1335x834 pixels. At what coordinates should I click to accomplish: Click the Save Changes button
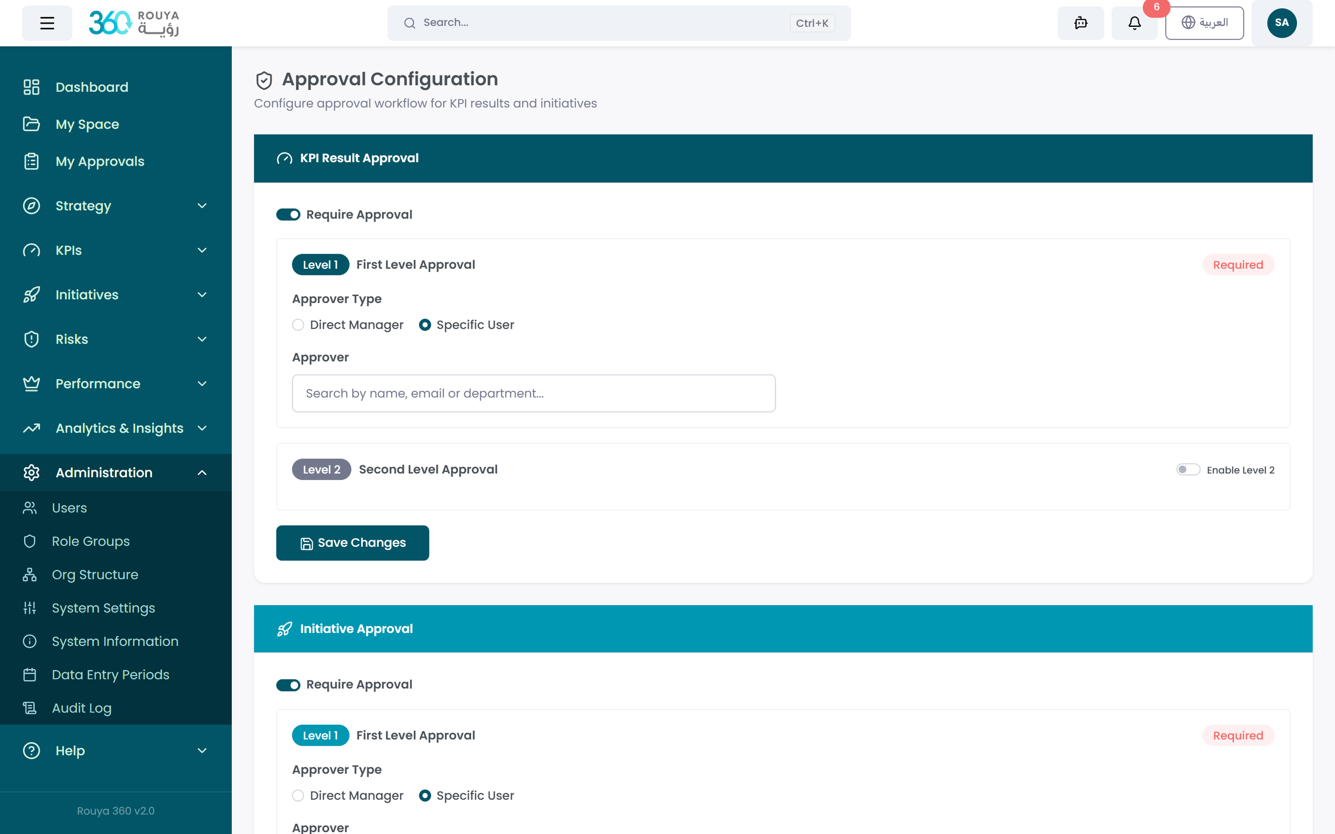click(x=352, y=543)
